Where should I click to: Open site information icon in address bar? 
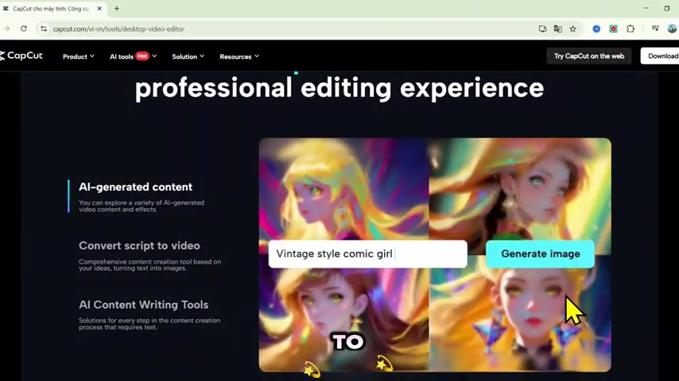[43, 29]
